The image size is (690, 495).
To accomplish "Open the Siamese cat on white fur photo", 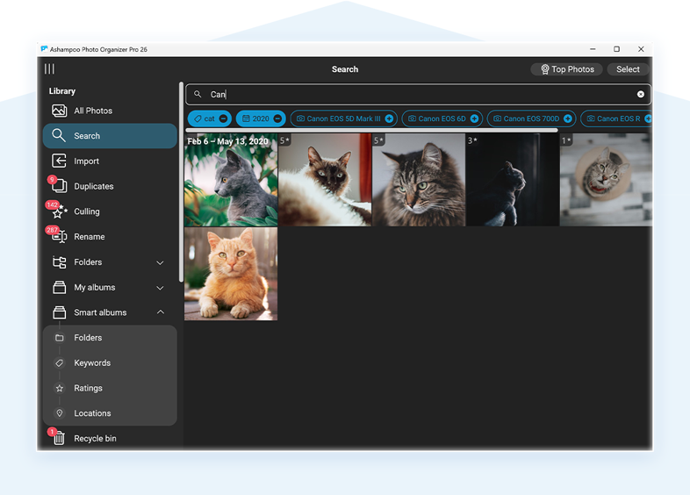I will click(x=325, y=180).
